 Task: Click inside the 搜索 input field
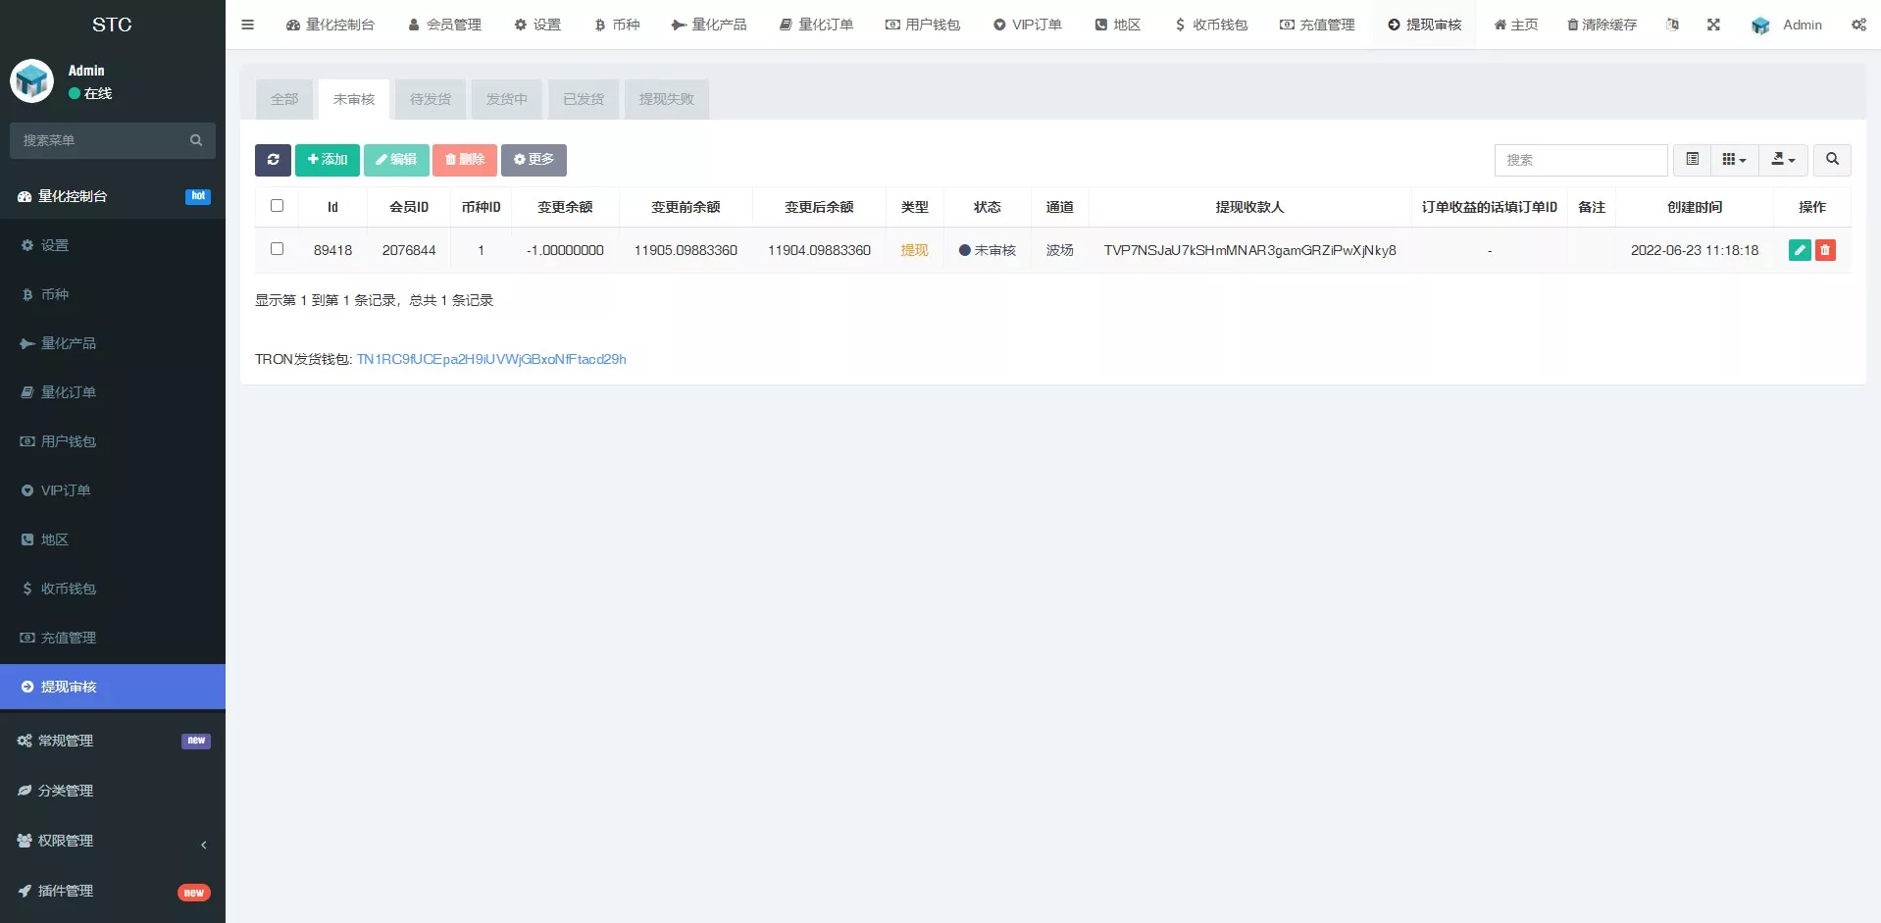[x=1582, y=160]
